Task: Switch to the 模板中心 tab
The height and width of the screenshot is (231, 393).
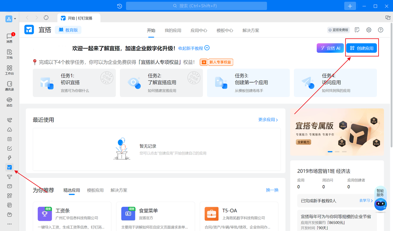Action: (225, 30)
